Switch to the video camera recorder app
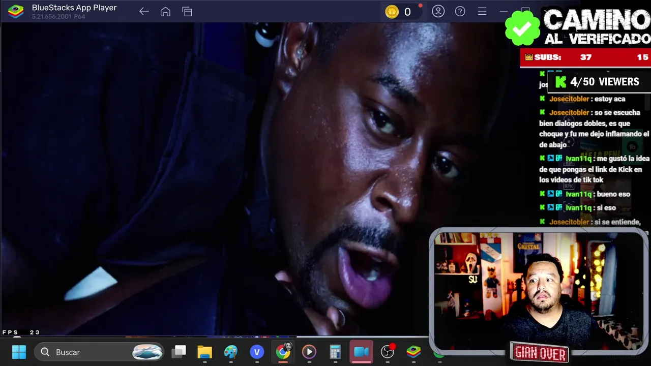Viewport: 651px width, 366px height. 361,352
